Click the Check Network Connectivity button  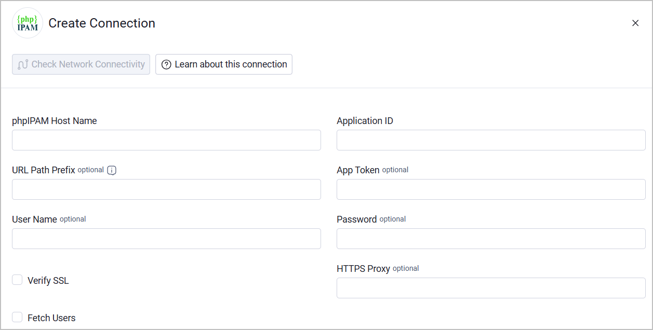pos(81,64)
